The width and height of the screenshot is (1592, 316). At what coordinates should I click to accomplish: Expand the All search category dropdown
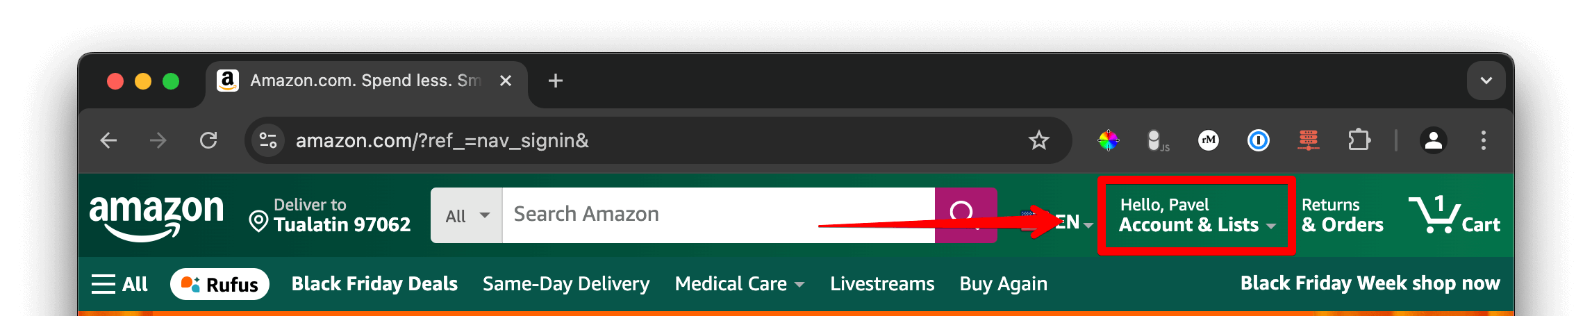coord(467,215)
